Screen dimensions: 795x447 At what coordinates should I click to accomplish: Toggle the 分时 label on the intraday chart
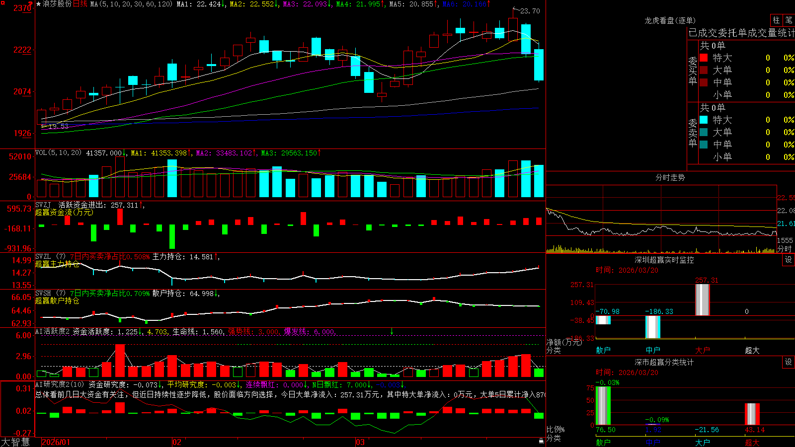tap(785, 248)
